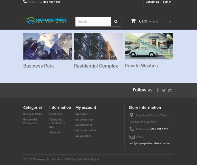The image size is (197, 165).
Task: Open the Business Park image
Action: [48, 46]
